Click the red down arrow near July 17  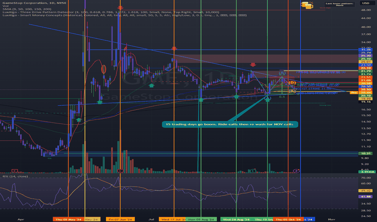coord(174,48)
